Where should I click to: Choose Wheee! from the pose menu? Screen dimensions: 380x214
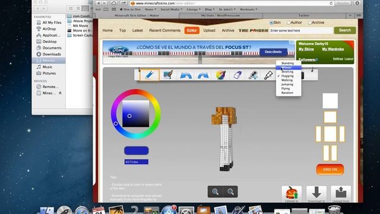tap(289, 67)
